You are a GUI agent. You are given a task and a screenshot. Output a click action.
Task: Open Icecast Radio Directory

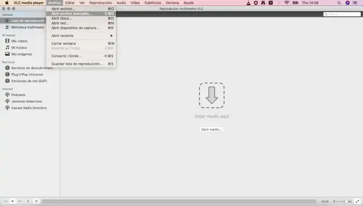29,108
